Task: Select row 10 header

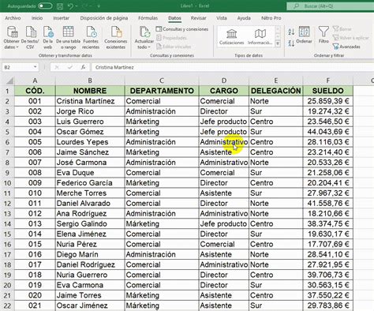Action: pos(7,183)
